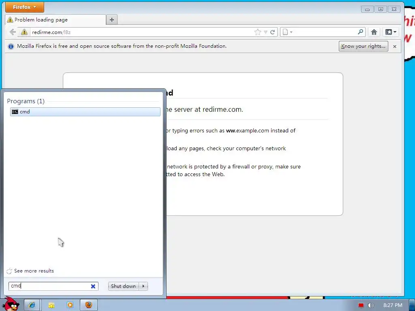The image size is (415, 311).
Task: Go back with the back arrow
Action: pos(13,32)
